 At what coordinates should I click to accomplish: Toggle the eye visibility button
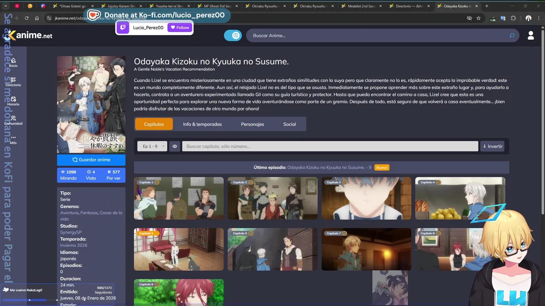pos(175,146)
